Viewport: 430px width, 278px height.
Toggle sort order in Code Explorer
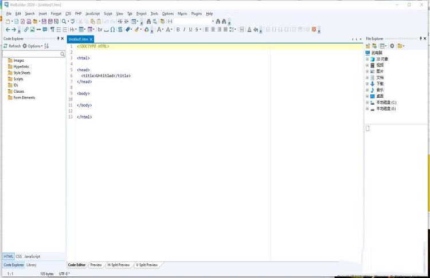46,46
